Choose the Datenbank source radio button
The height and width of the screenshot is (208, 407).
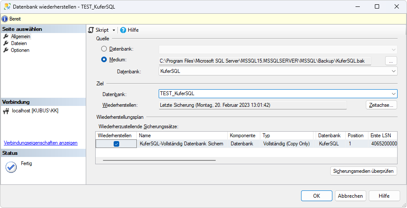tap(104, 48)
